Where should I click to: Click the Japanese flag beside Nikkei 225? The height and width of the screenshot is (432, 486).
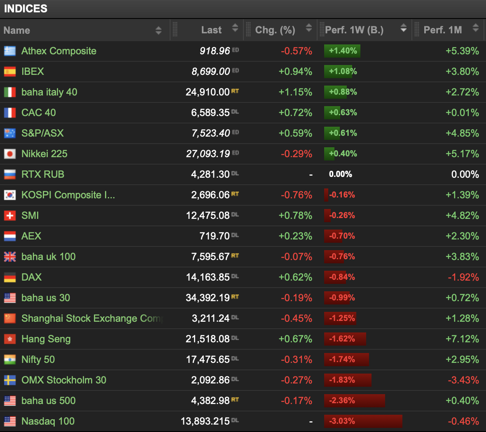pyautogui.click(x=10, y=154)
